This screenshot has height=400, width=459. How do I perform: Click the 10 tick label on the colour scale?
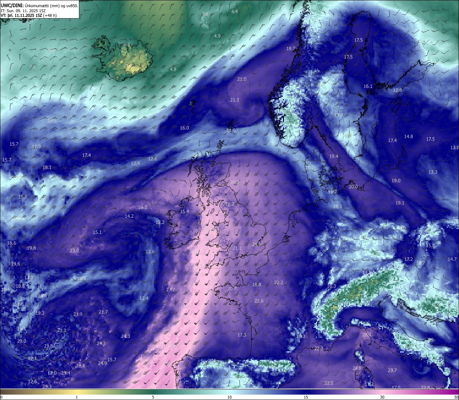coord(229,397)
